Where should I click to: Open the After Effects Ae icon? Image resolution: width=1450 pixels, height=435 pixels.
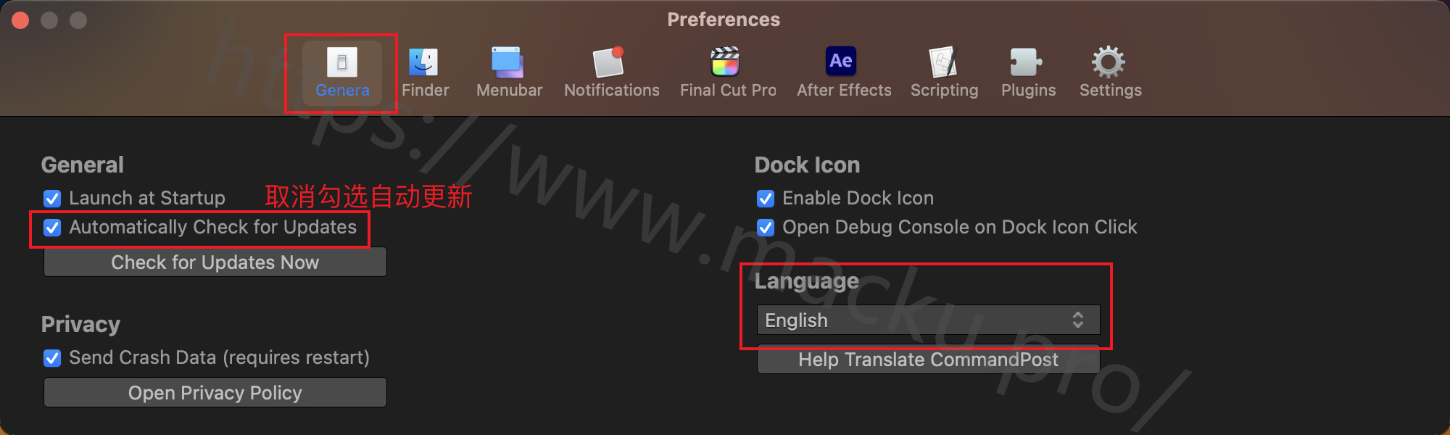[x=841, y=61]
